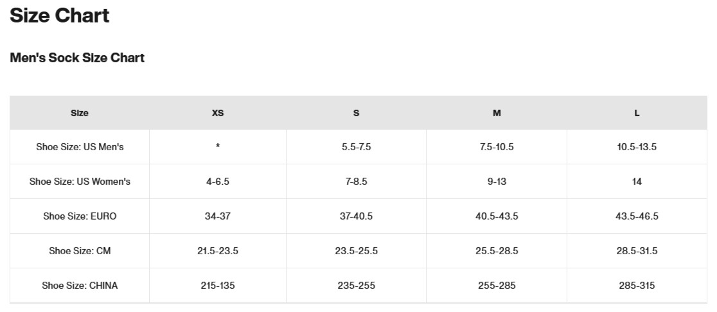Click the Shoe Size: EURO row label
The width and height of the screenshot is (717, 312).
80,216
